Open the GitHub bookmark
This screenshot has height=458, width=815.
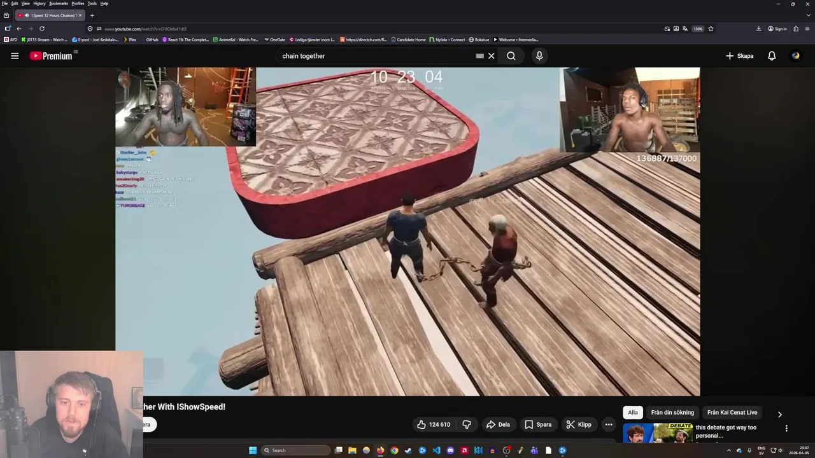tap(150, 39)
